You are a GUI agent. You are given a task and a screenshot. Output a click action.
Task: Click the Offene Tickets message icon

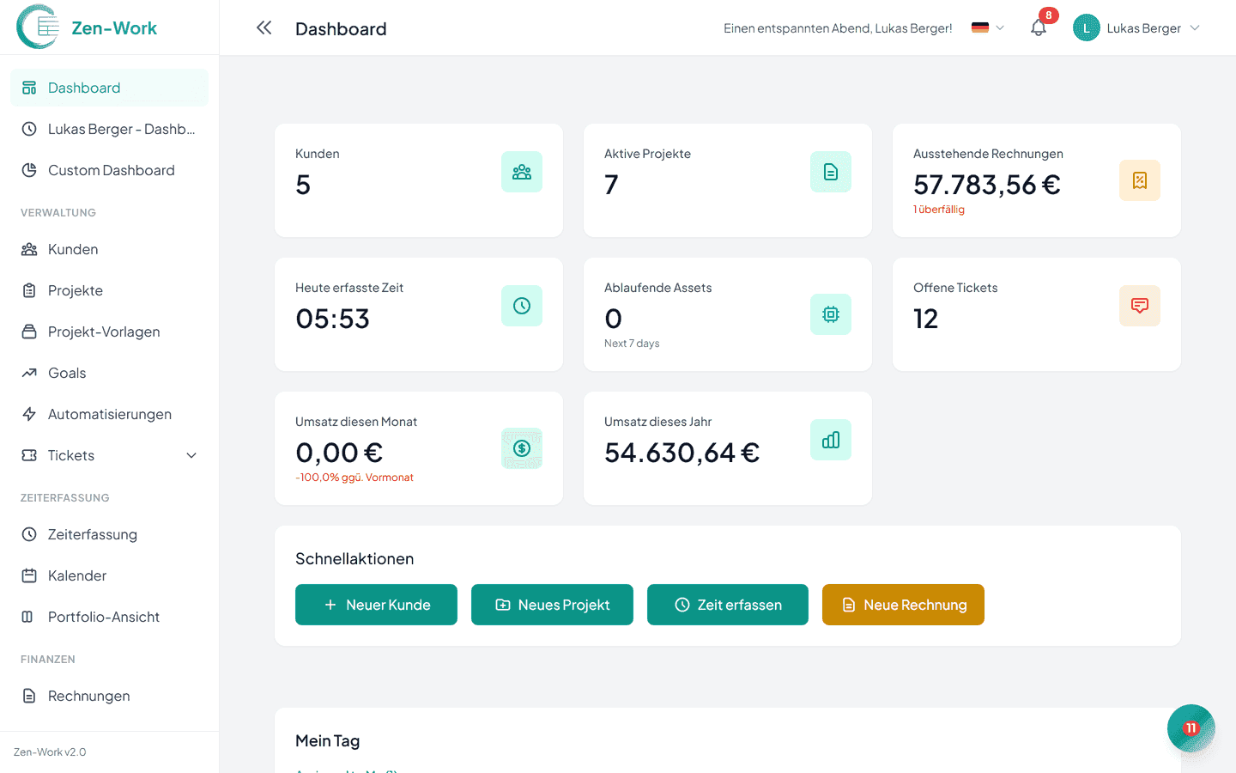click(x=1140, y=306)
